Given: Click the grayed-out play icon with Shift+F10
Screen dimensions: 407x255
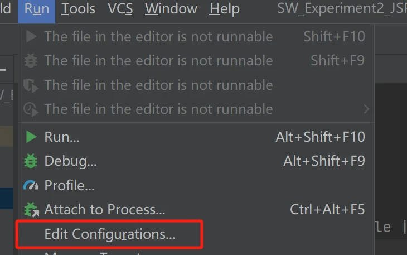Looking at the screenshot, I should coord(31,36).
